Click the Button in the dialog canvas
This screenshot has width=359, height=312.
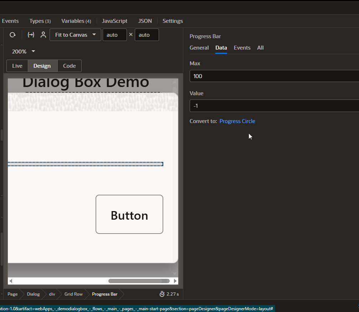129,214
